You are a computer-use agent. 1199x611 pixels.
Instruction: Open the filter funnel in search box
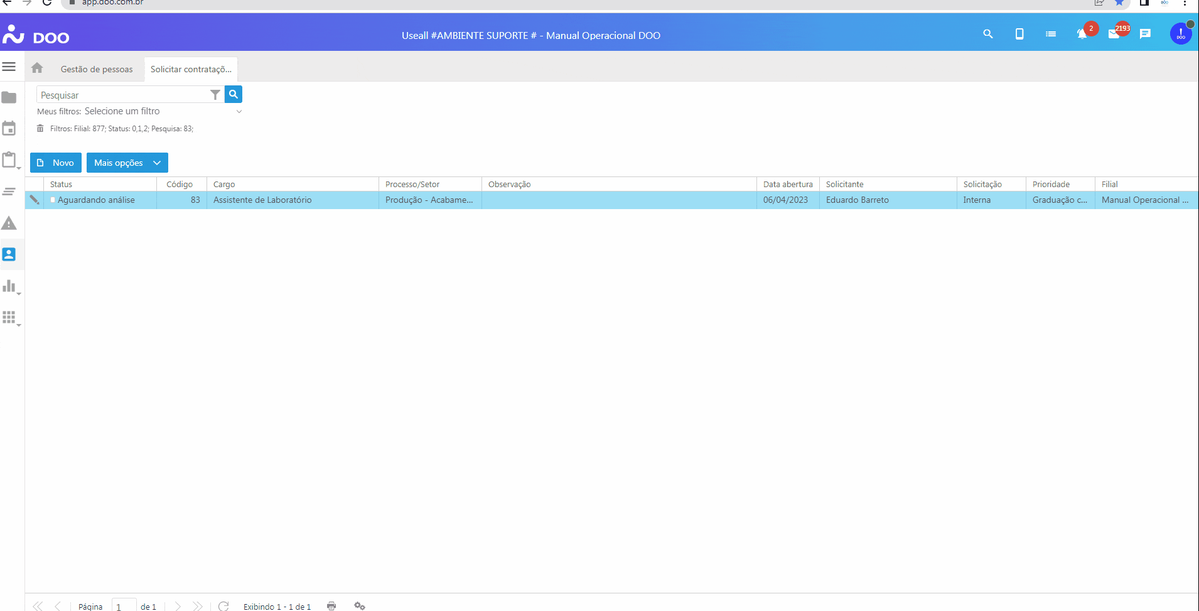coord(215,95)
